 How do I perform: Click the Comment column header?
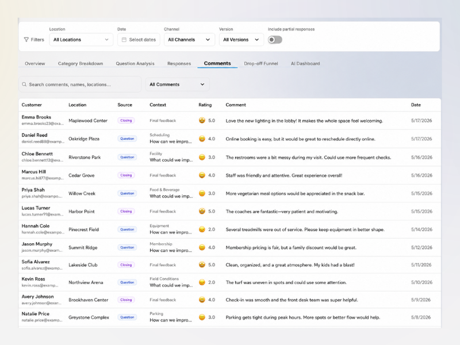pos(236,105)
